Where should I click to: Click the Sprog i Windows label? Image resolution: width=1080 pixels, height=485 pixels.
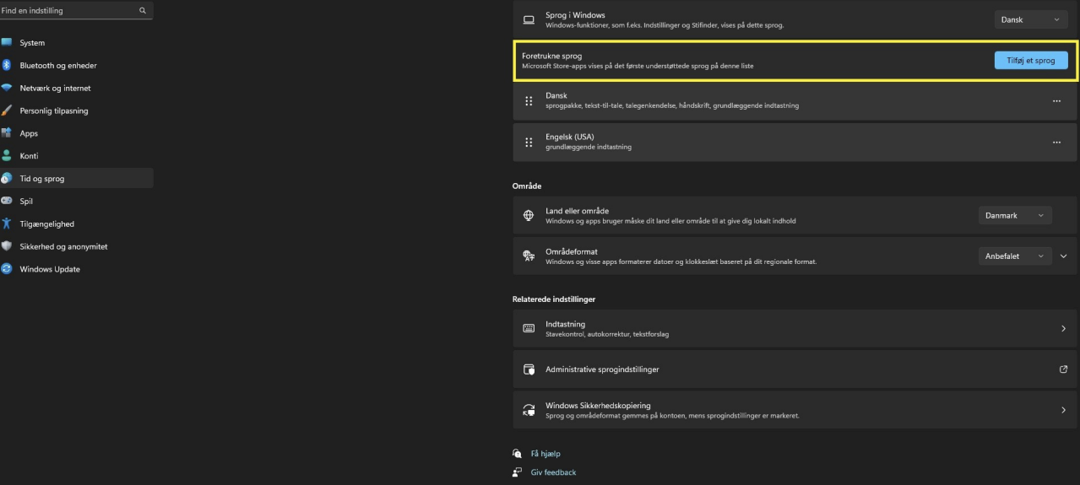click(575, 15)
